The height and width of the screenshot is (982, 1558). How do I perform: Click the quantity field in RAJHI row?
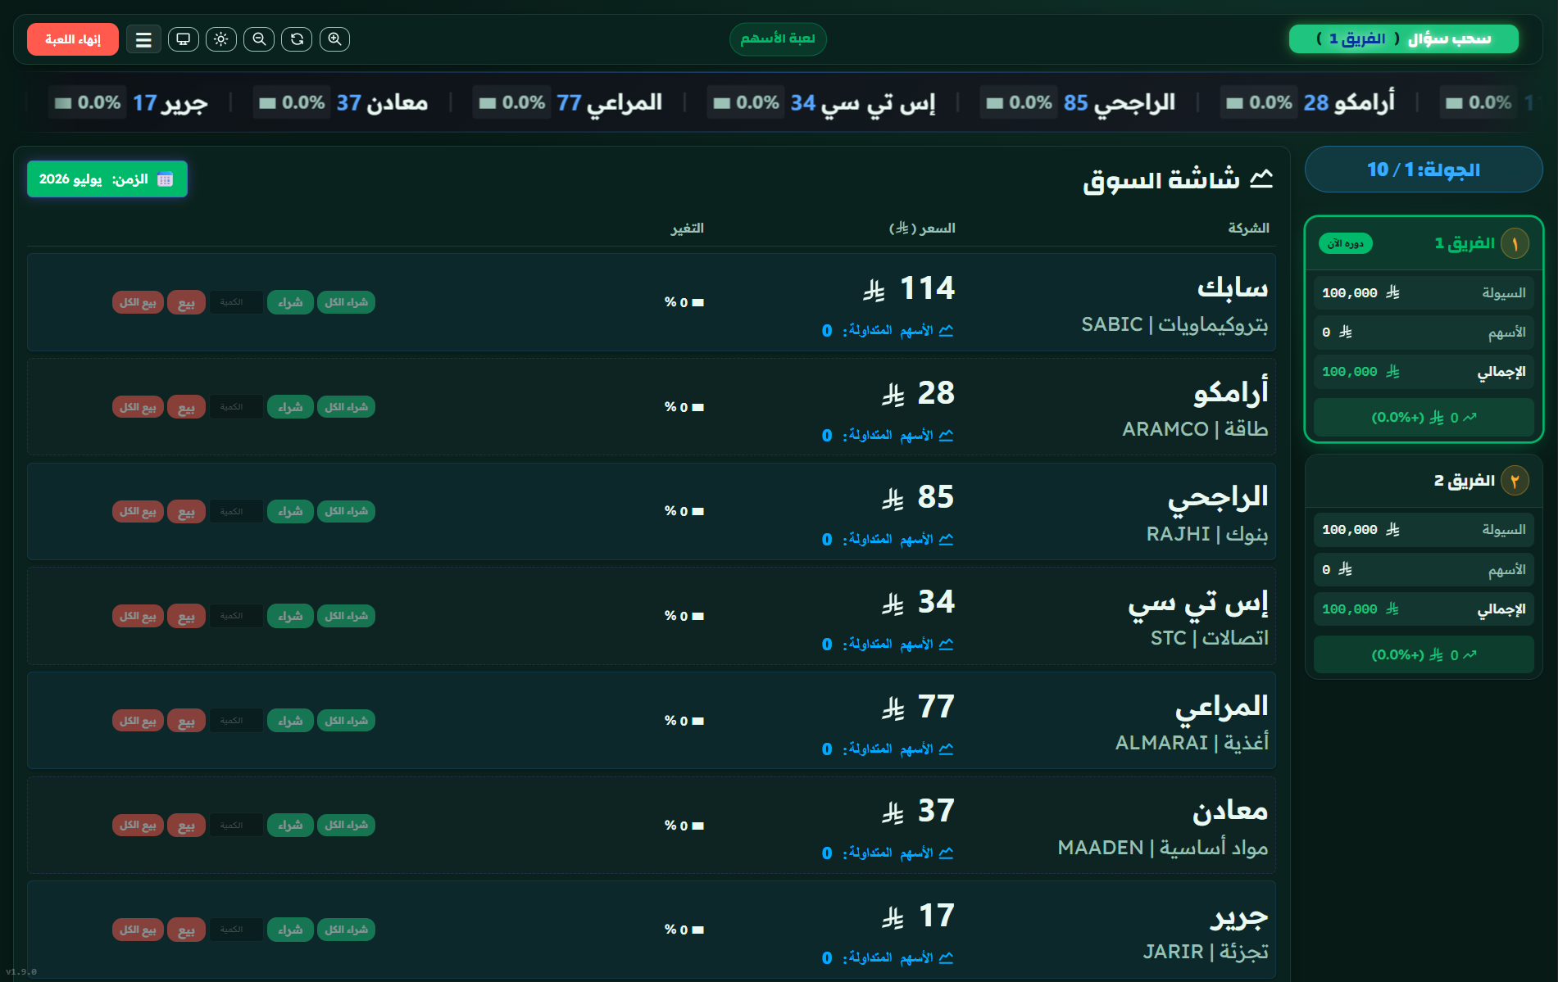[236, 511]
